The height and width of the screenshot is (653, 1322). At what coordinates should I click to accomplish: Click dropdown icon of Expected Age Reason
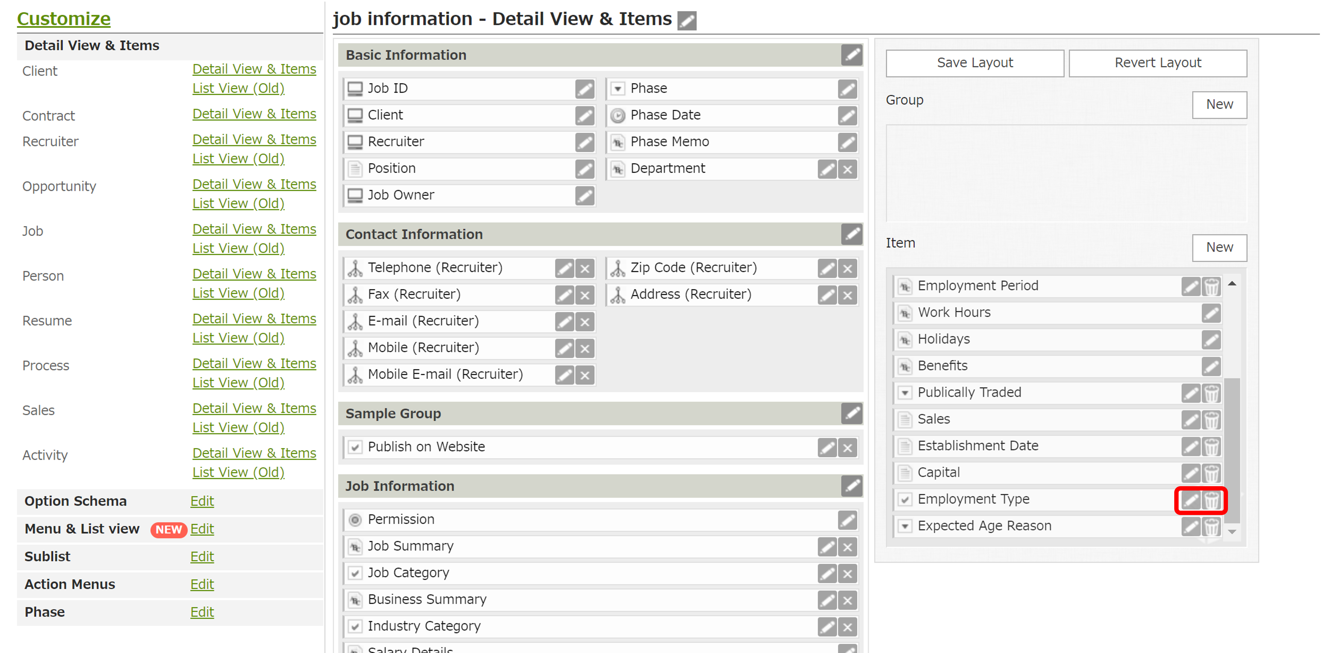click(x=905, y=526)
